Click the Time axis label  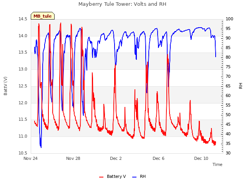click(217, 164)
